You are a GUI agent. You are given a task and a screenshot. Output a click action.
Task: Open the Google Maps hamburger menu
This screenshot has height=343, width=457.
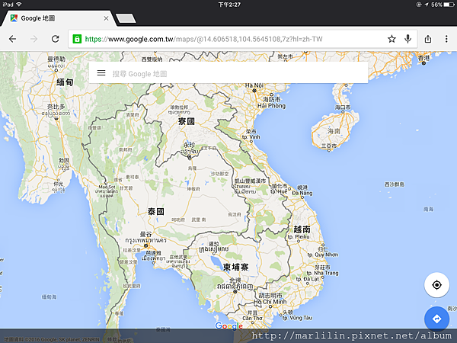[x=101, y=73]
